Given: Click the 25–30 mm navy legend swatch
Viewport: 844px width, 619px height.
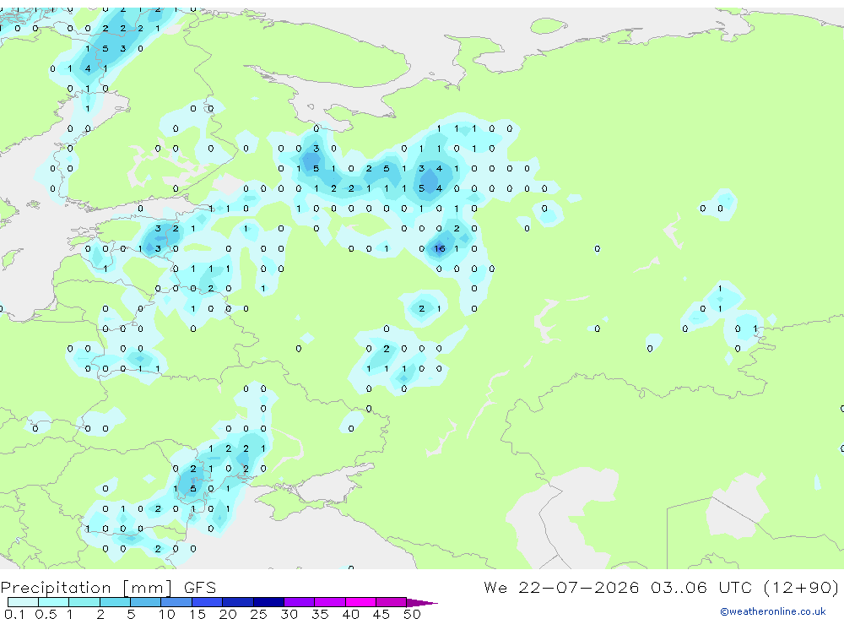Looking at the screenshot, I should point(268,602).
